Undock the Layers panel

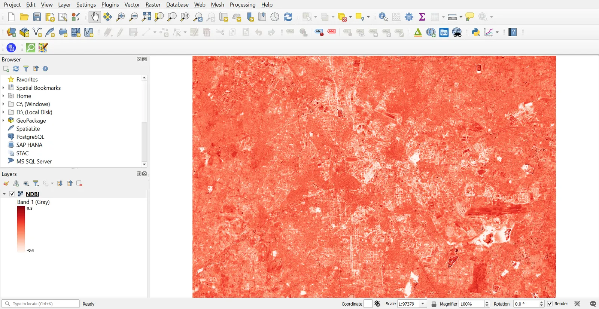point(139,174)
